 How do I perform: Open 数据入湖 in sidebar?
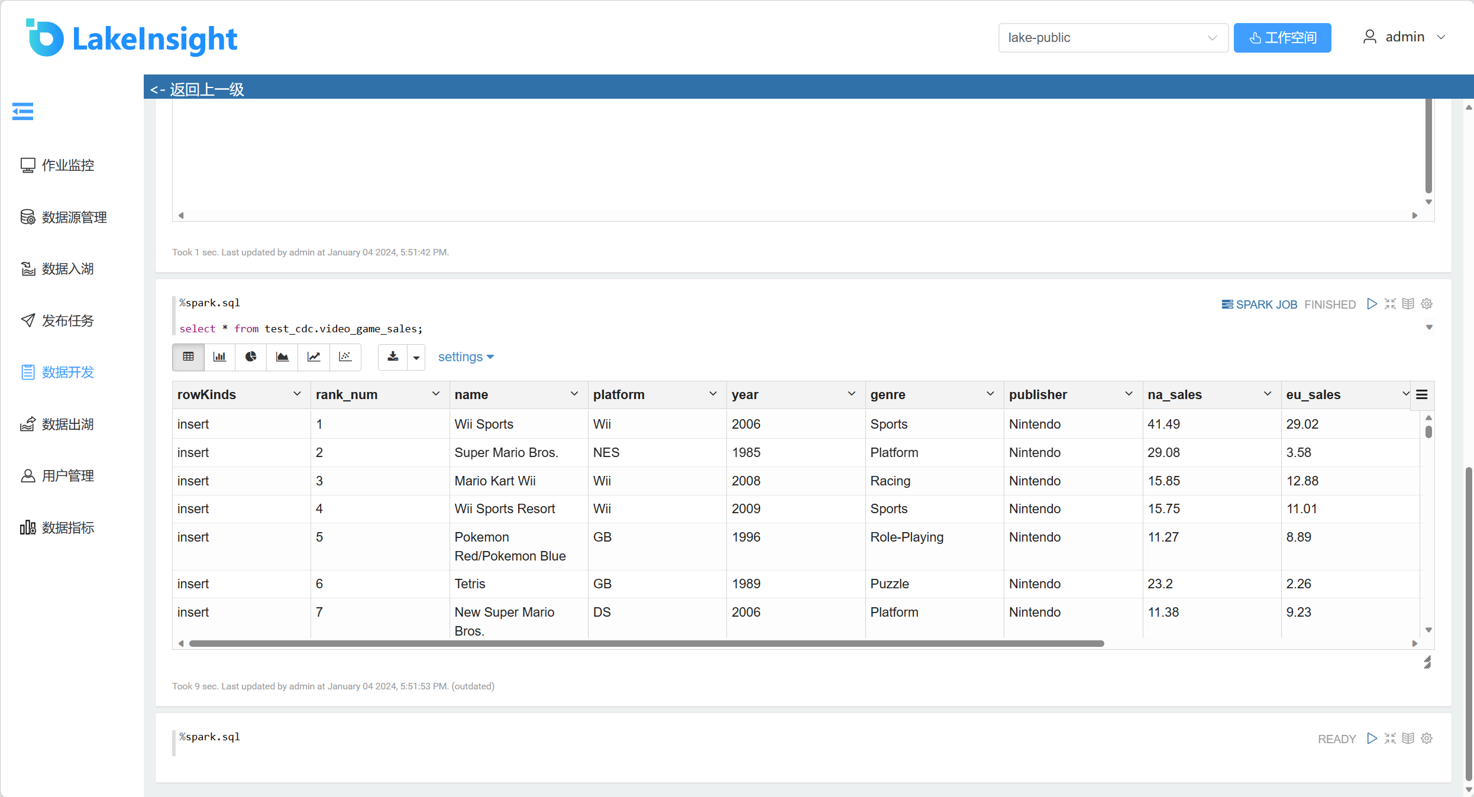pos(57,269)
